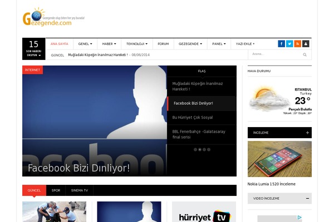Click the user login icon
Viewport: 334px width, 222px height.
(306, 44)
